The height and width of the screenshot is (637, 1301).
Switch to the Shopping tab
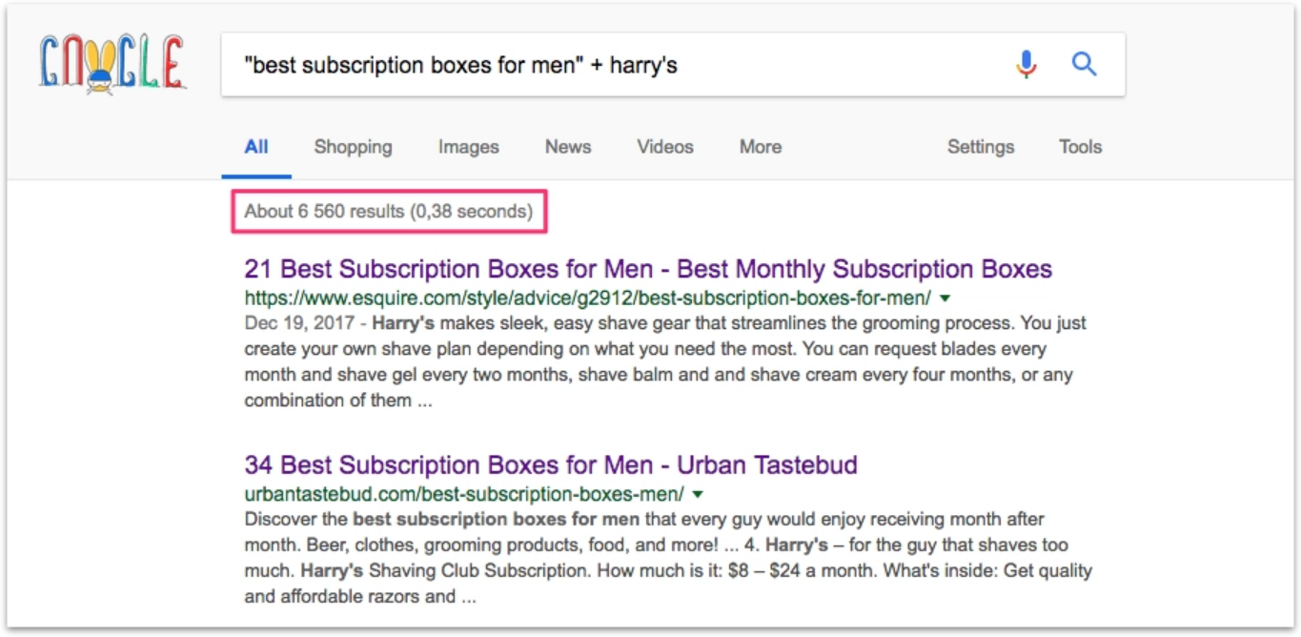click(353, 147)
